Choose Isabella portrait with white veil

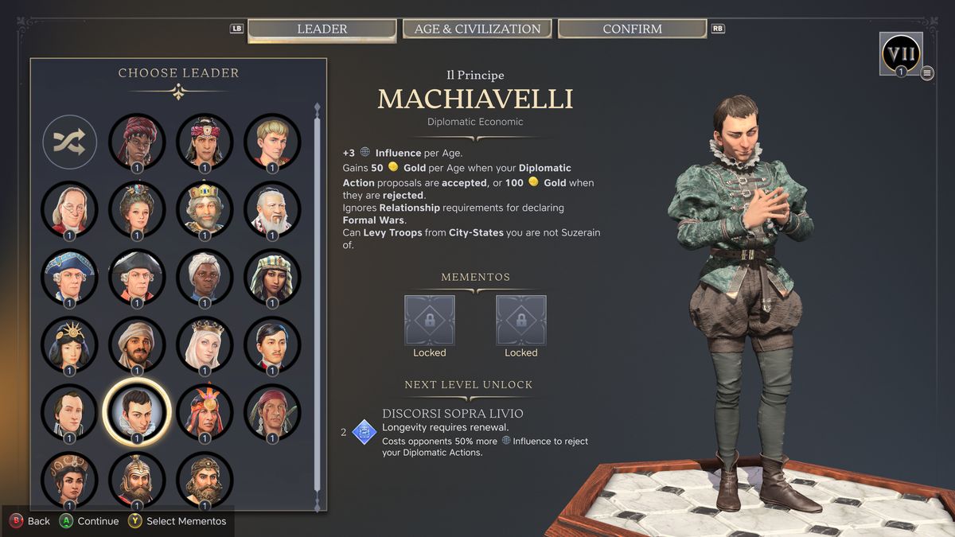tap(205, 344)
